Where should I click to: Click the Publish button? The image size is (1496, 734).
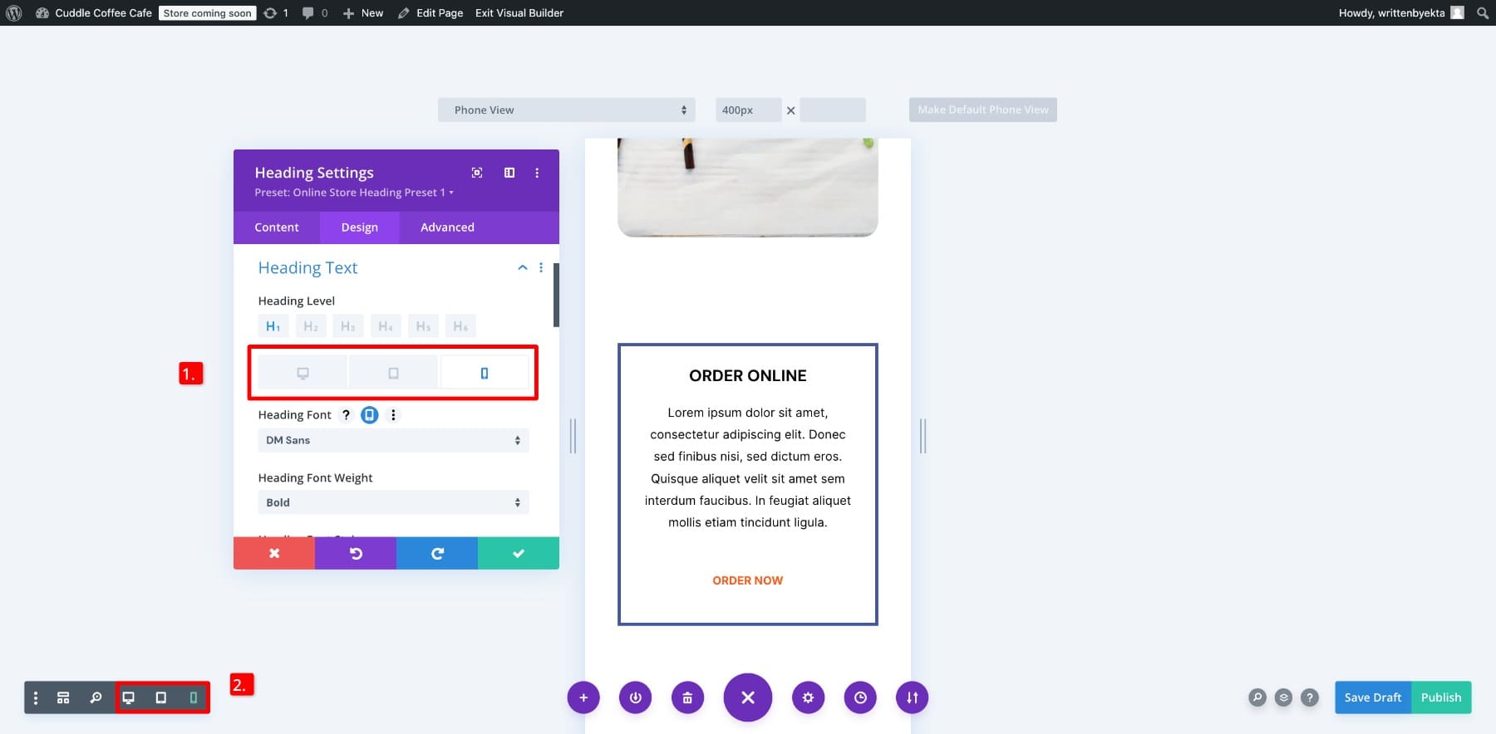click(1440, 697)
